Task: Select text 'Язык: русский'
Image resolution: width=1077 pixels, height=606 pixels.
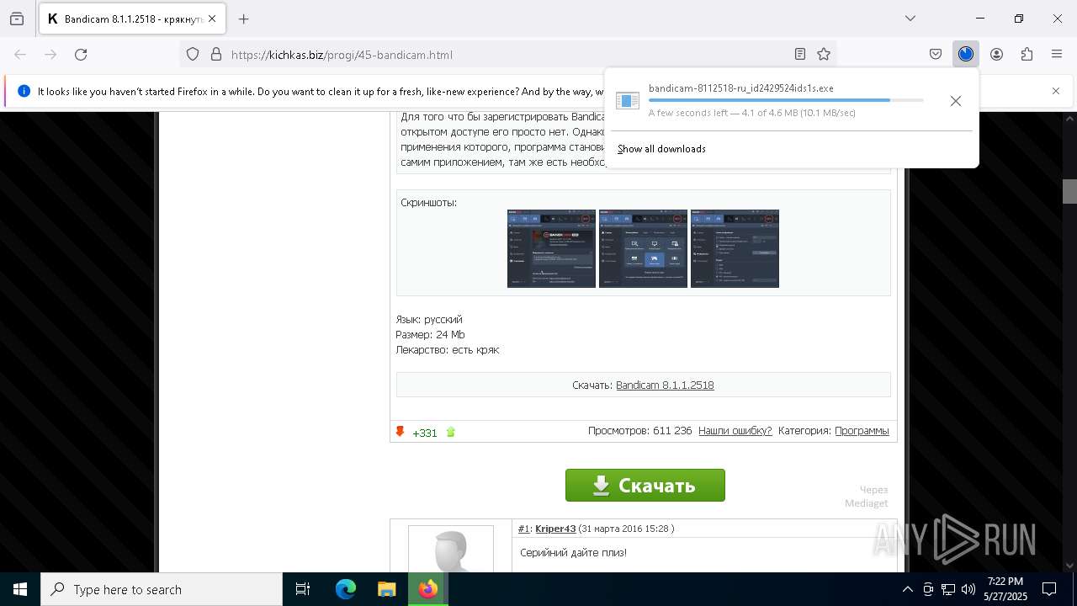Action: pos(429,319)
